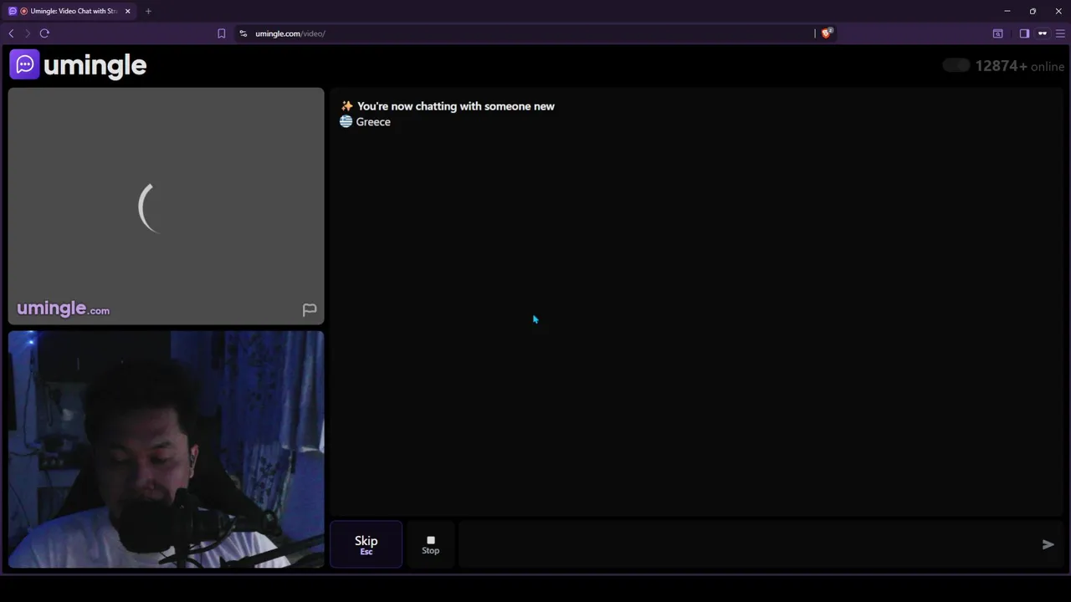The width and height of the screenshot is (1071, 602).
Task: Switch to the Umingle Video Chat tab
Action: point(70,11)
